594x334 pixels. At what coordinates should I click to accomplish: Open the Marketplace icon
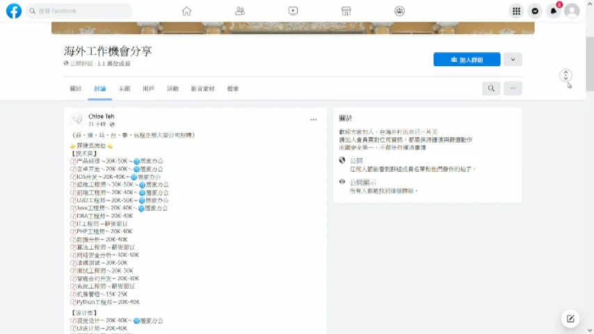pyautogui.click(x=346, y=11)
